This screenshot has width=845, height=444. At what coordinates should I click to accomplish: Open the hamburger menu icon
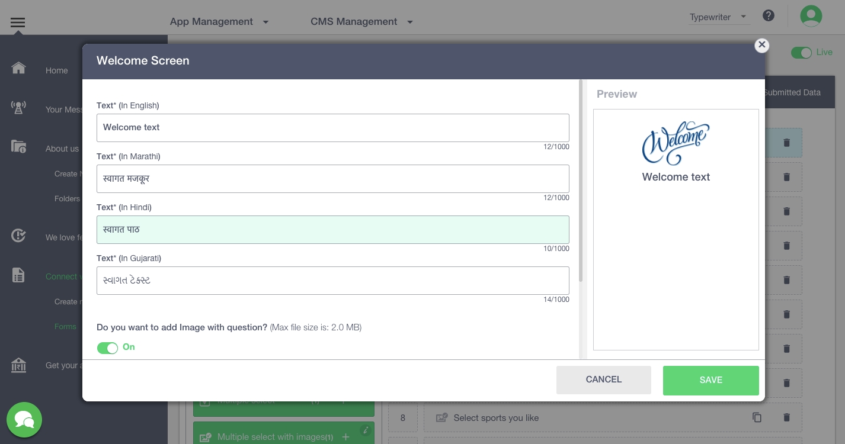(x=18, y=22)
